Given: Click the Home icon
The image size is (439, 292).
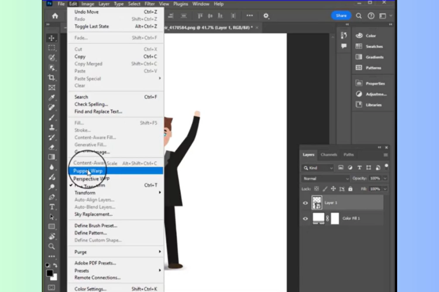Looking at the screenshot, I should [x=55, y=16].
